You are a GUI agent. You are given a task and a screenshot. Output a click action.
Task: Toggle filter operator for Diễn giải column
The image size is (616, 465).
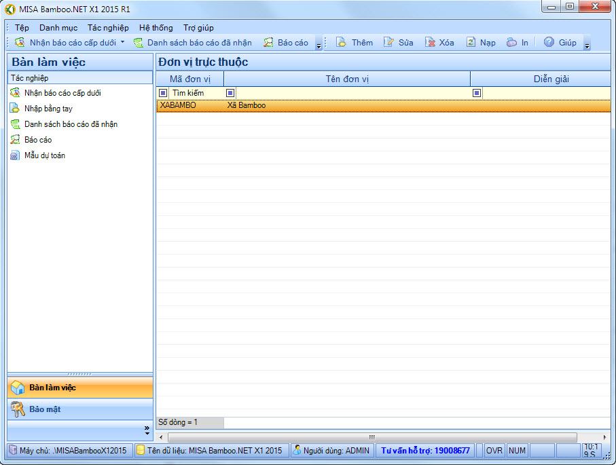tap(477, 93)
